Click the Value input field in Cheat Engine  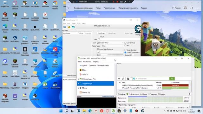pos(120,39)
